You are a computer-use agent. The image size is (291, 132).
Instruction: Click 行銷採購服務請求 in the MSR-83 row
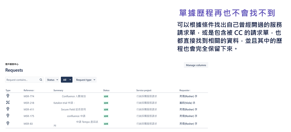[147, 124]
